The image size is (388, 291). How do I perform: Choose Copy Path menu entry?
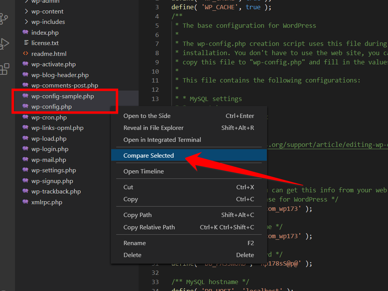point(189,215)
